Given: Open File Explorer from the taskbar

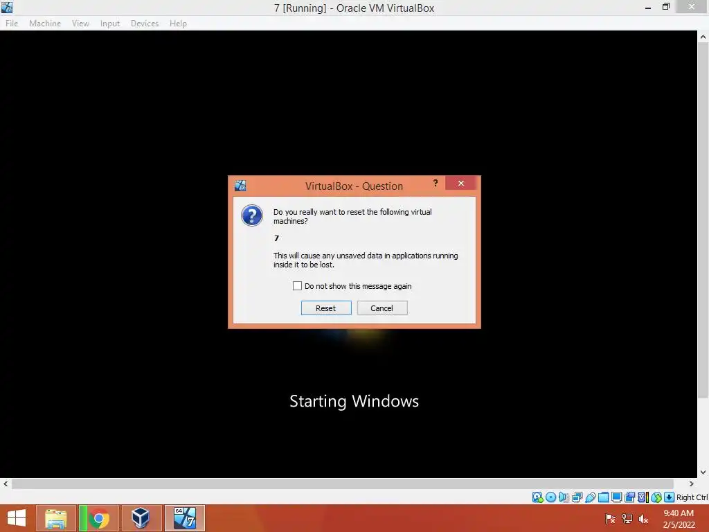Looking at the screenshot, I should (x=56, y=518).
